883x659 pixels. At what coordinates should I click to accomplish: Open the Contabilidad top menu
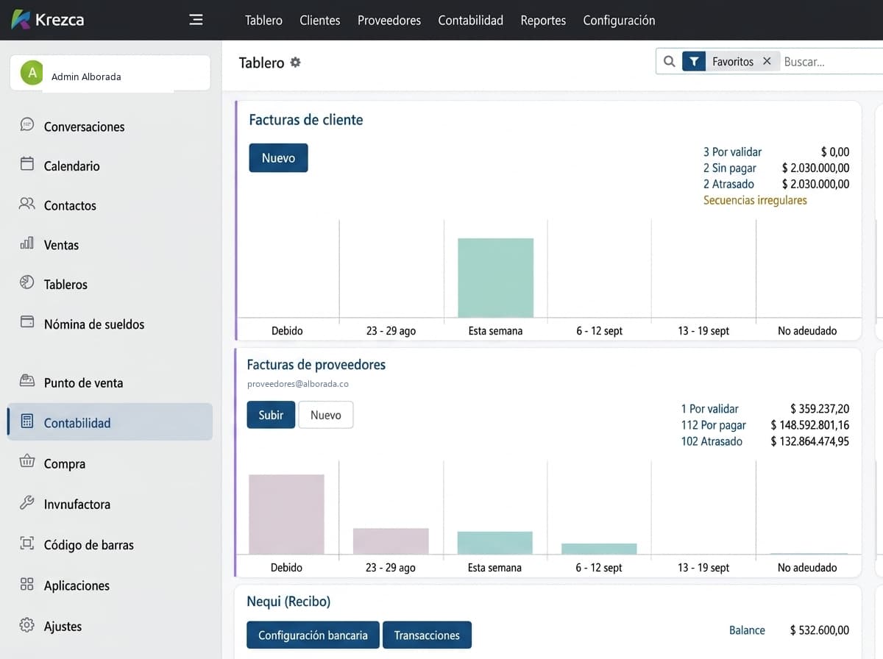click(x=470, y=21)
